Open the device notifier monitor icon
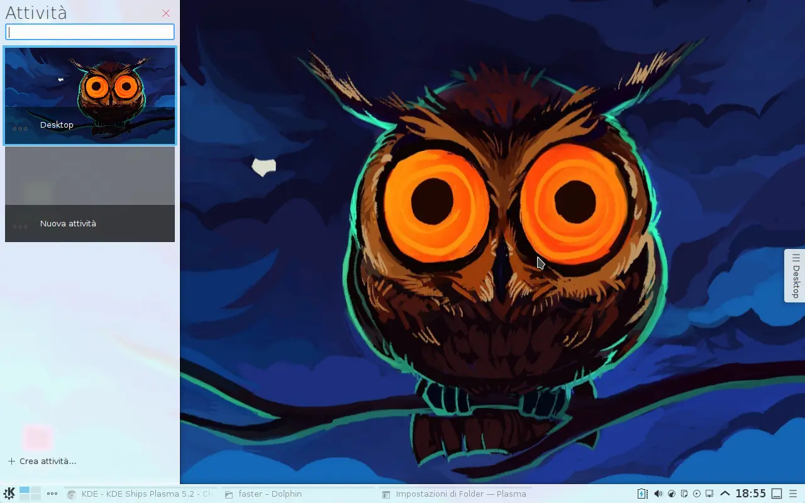 (709, 494)
